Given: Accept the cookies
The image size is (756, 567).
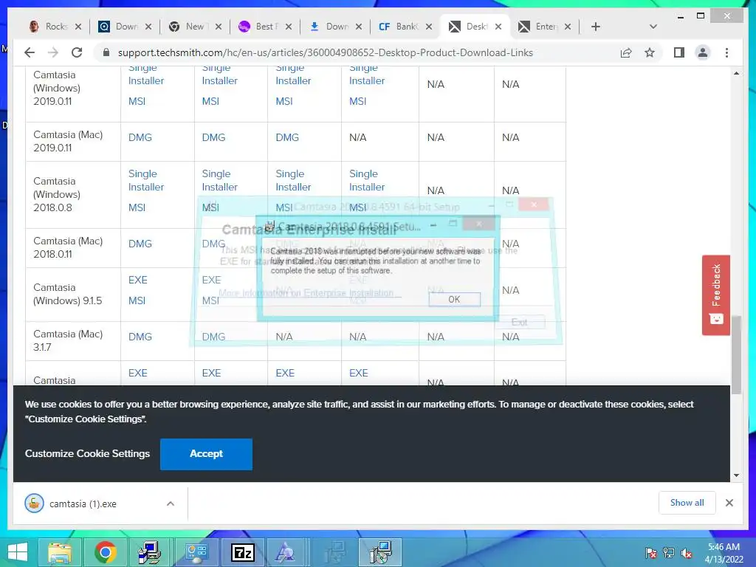Looking at the screenshot, I should pyautogui.click(x=206, y=454).
